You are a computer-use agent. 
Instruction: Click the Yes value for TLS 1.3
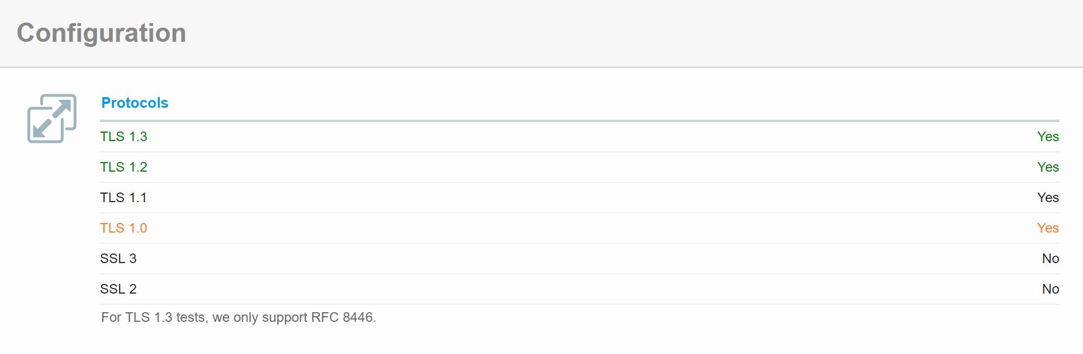click(x=1048, y=137)
